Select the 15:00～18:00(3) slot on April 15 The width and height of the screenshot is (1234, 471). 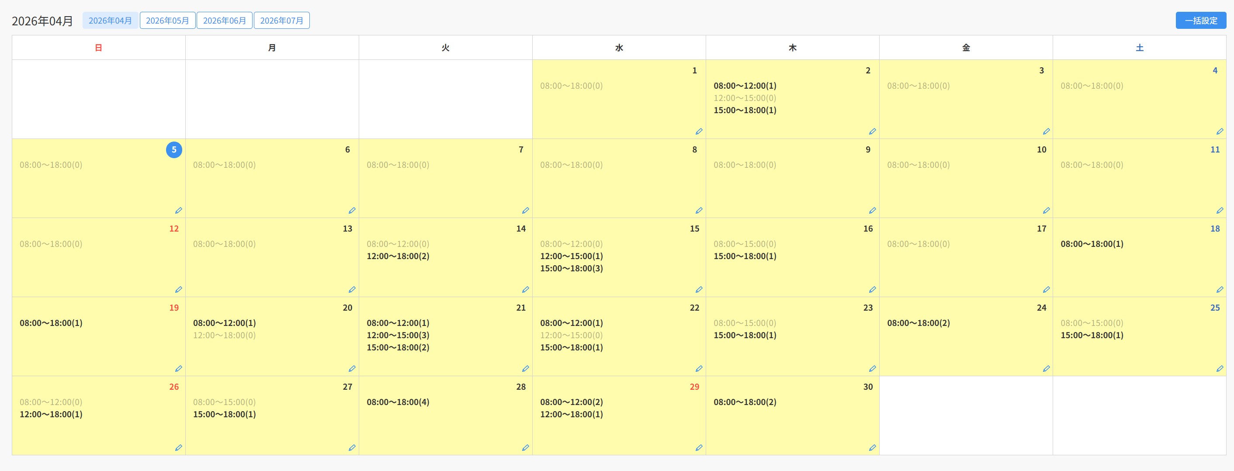pos(571,268)
